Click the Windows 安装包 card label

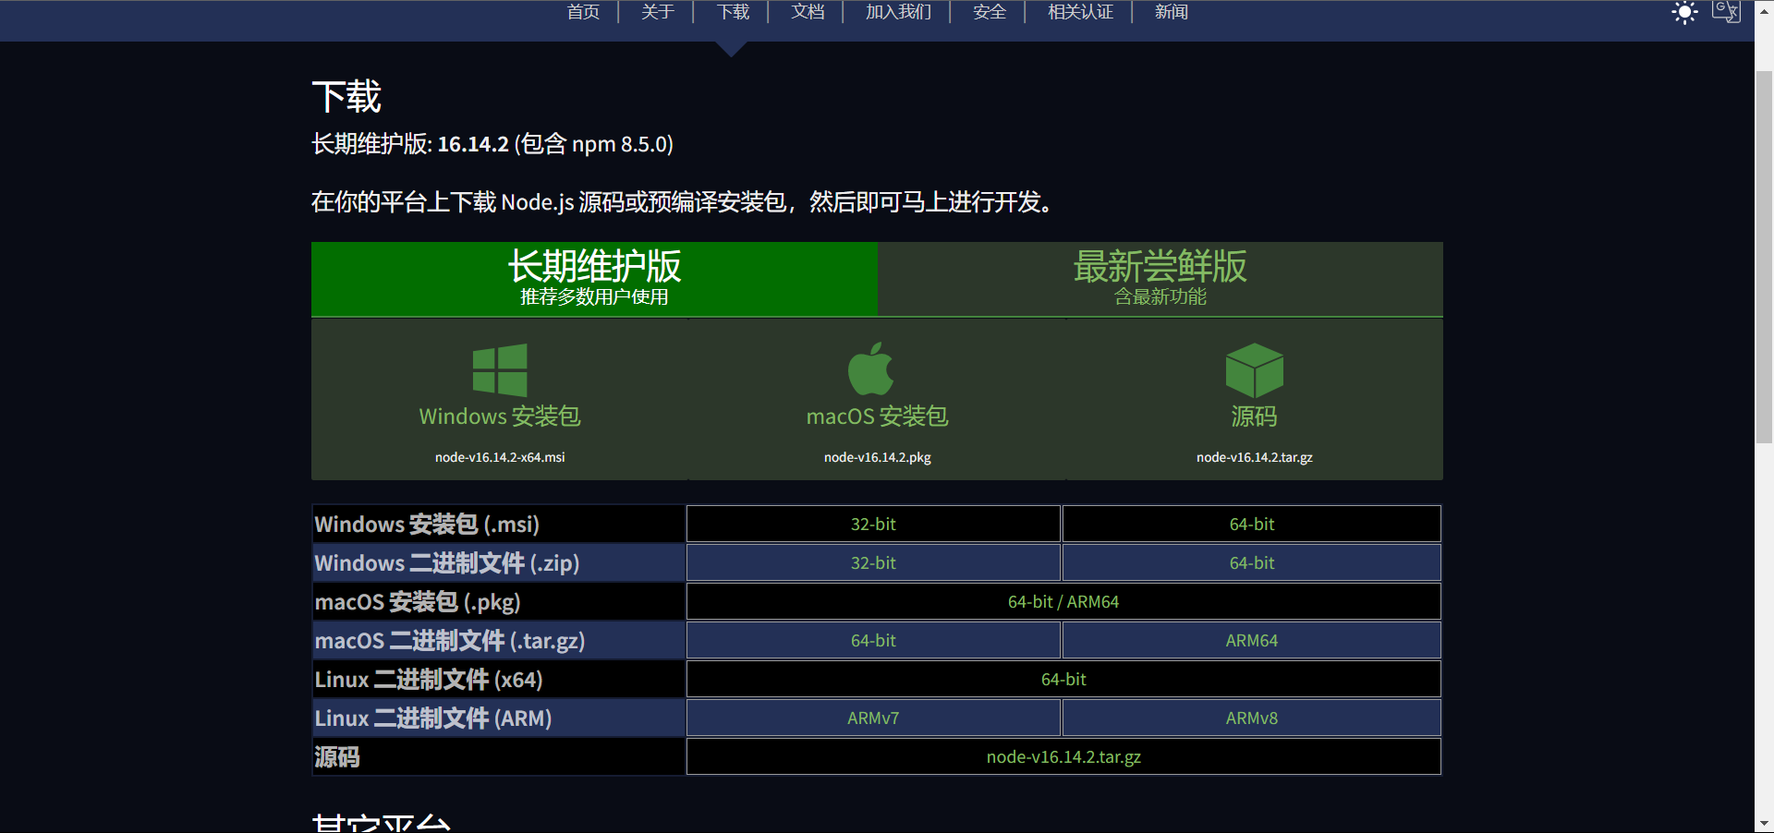[500, 416]
